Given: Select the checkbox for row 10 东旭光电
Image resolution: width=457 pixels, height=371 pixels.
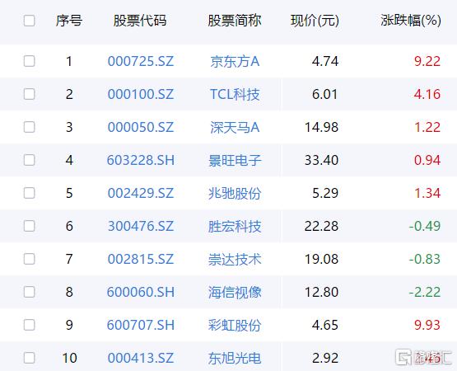Looking at the screenshot, I should click(x=29, y=358).
